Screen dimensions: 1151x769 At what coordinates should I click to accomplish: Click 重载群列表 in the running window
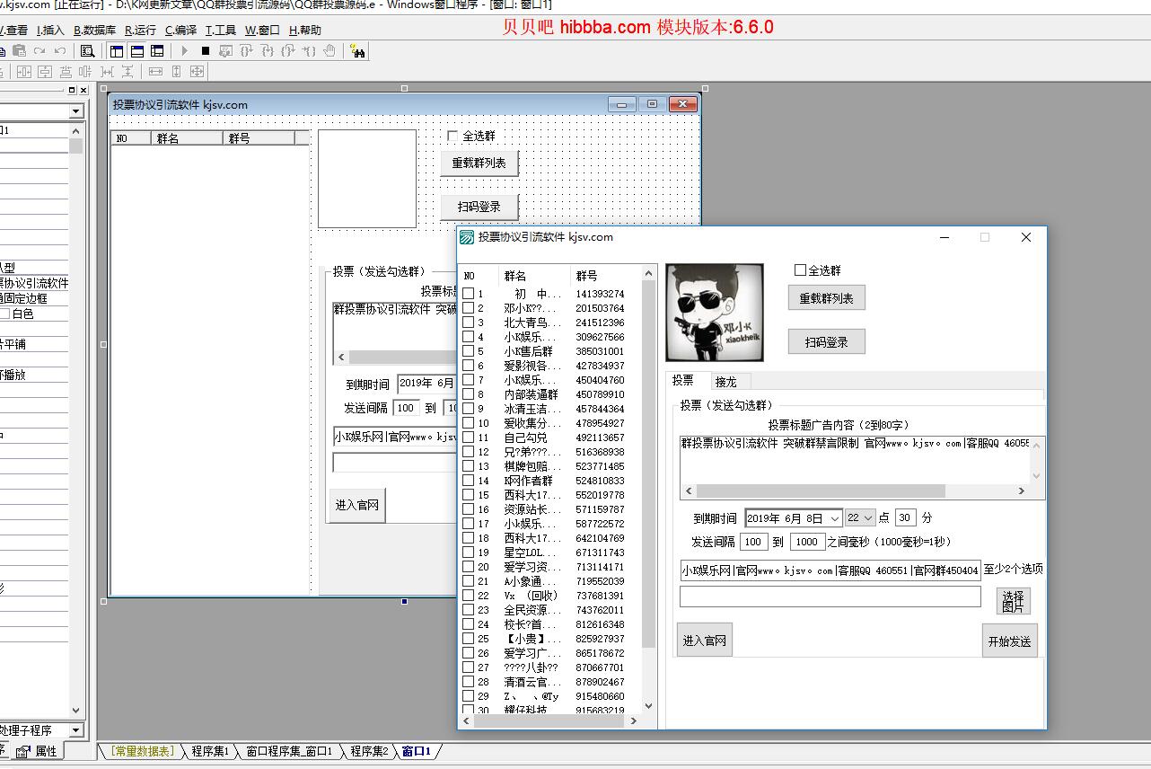coord(827,298)
